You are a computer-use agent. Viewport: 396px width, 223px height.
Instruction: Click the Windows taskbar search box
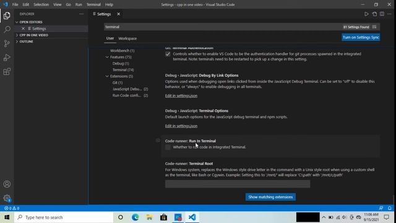pos(64,217)
